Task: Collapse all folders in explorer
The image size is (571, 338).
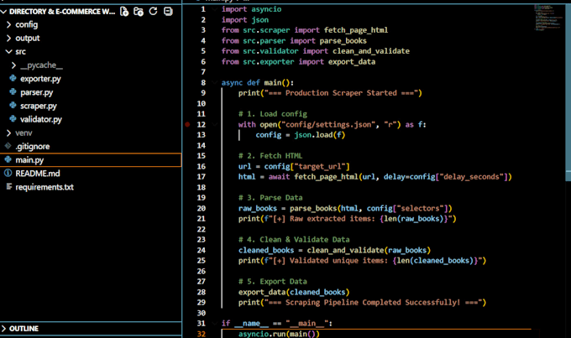Action: (x=168, y=11)
